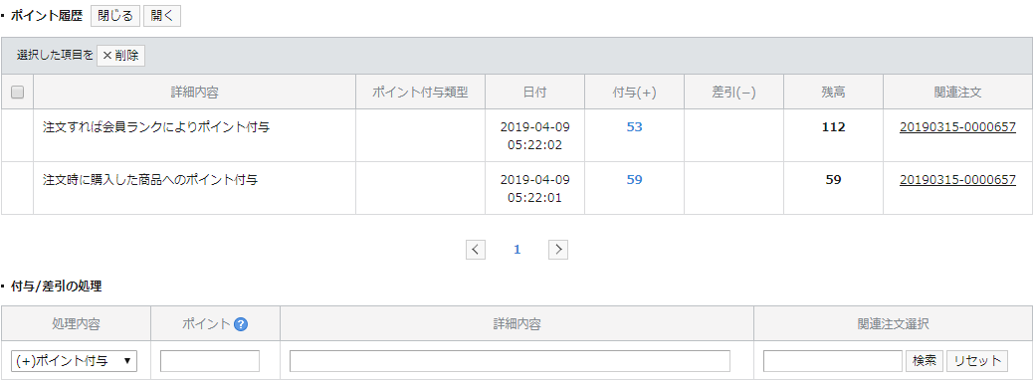This screenshot has width=1033, height=382.
Task: Delete selected items with ×削除 button
Action: click(120, 56)
